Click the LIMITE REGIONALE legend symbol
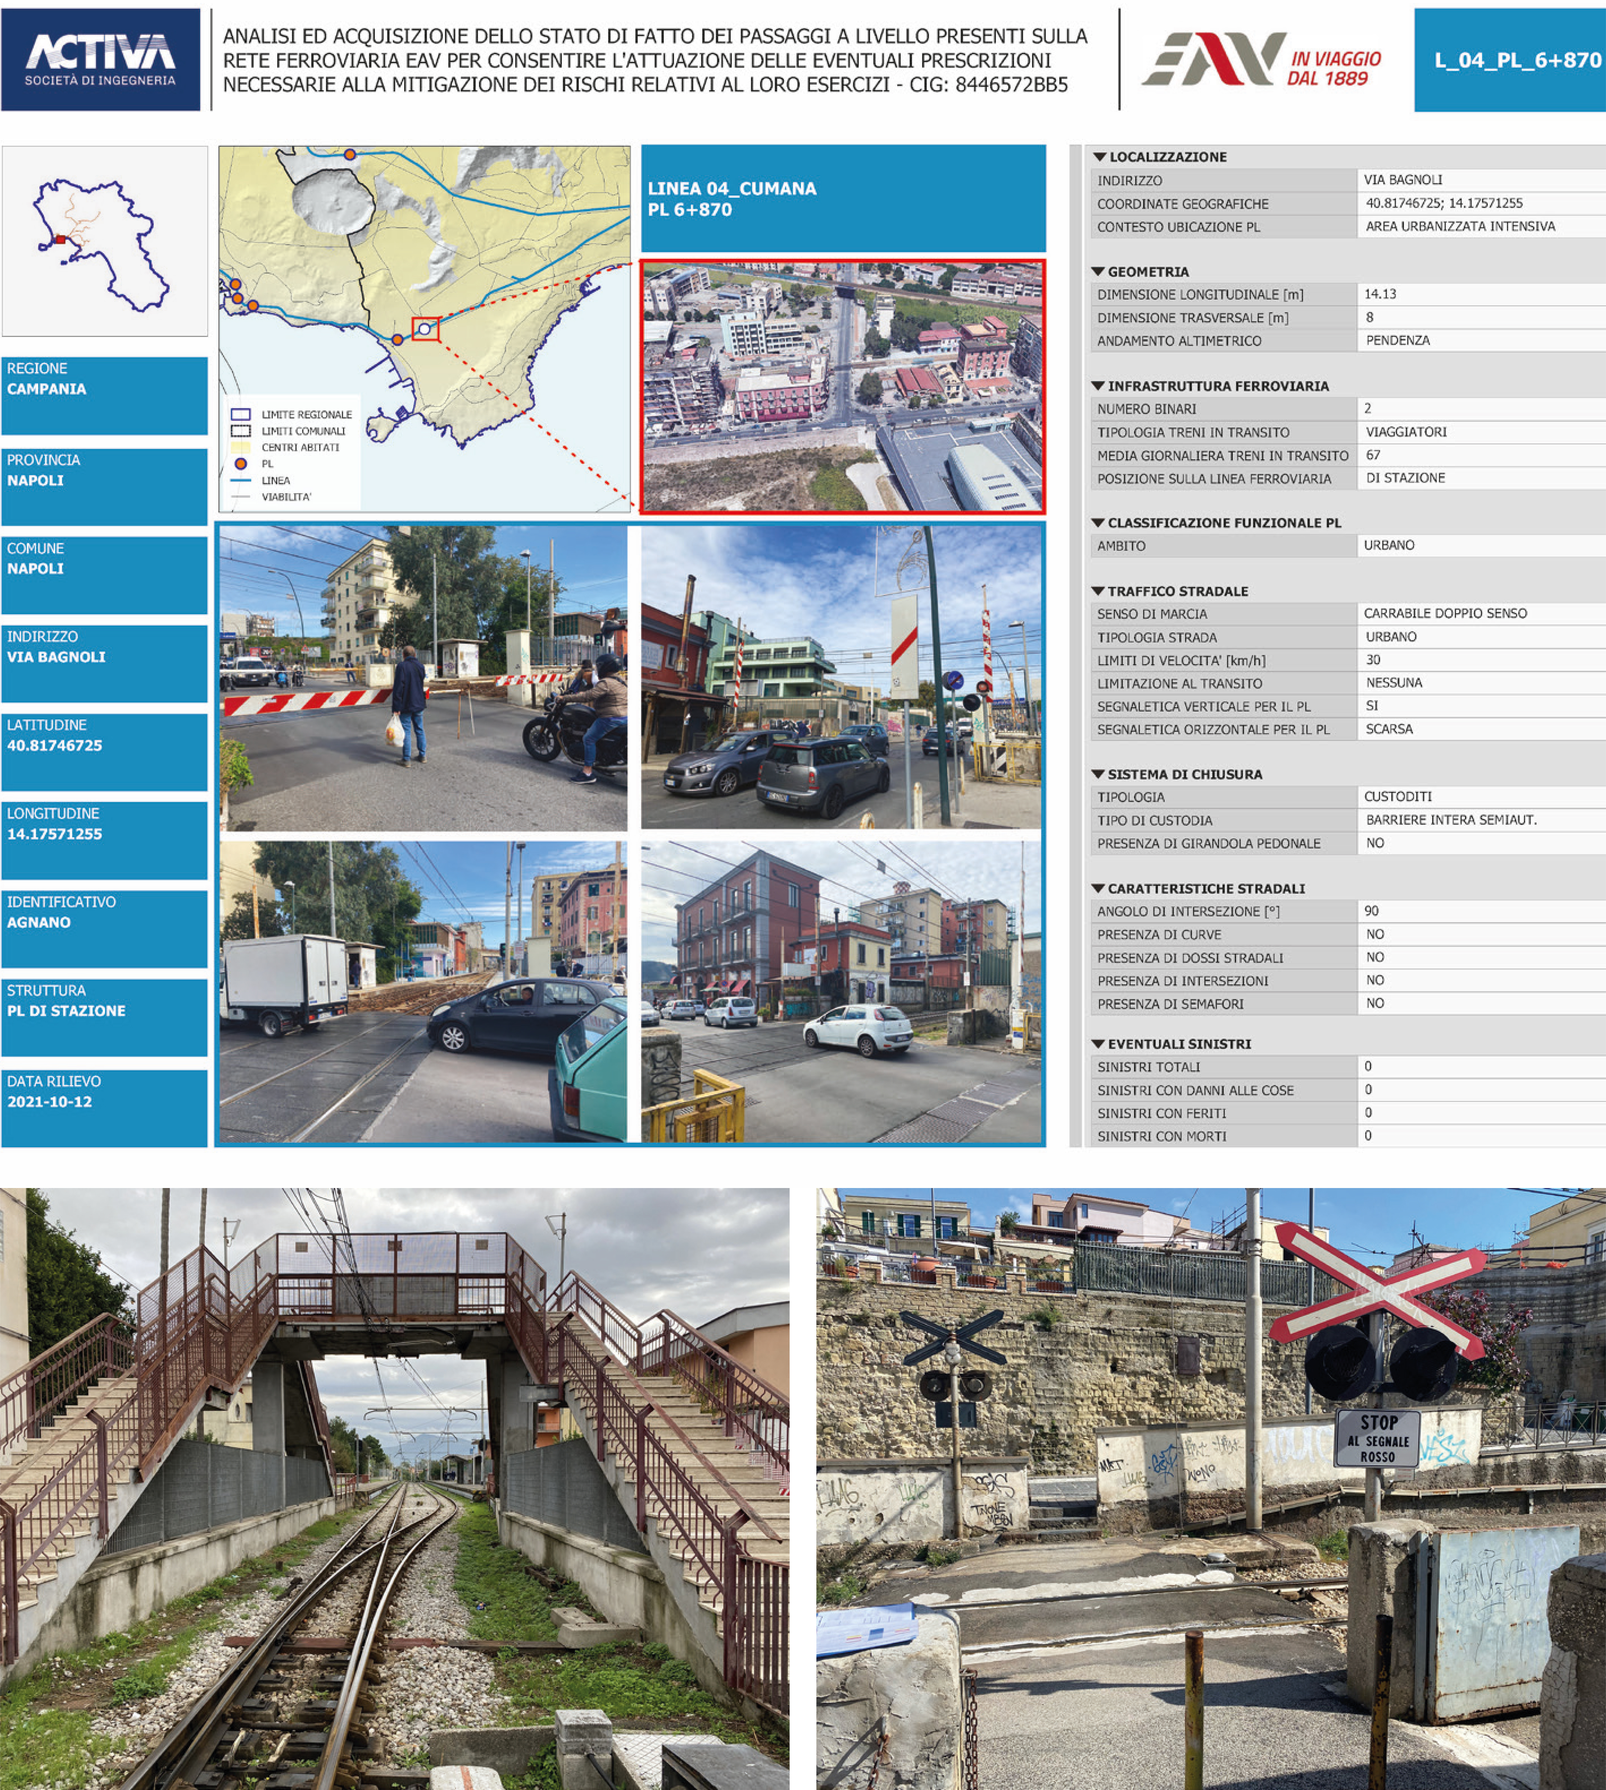Viewport: 1606px width, 1790px height. 241,414
